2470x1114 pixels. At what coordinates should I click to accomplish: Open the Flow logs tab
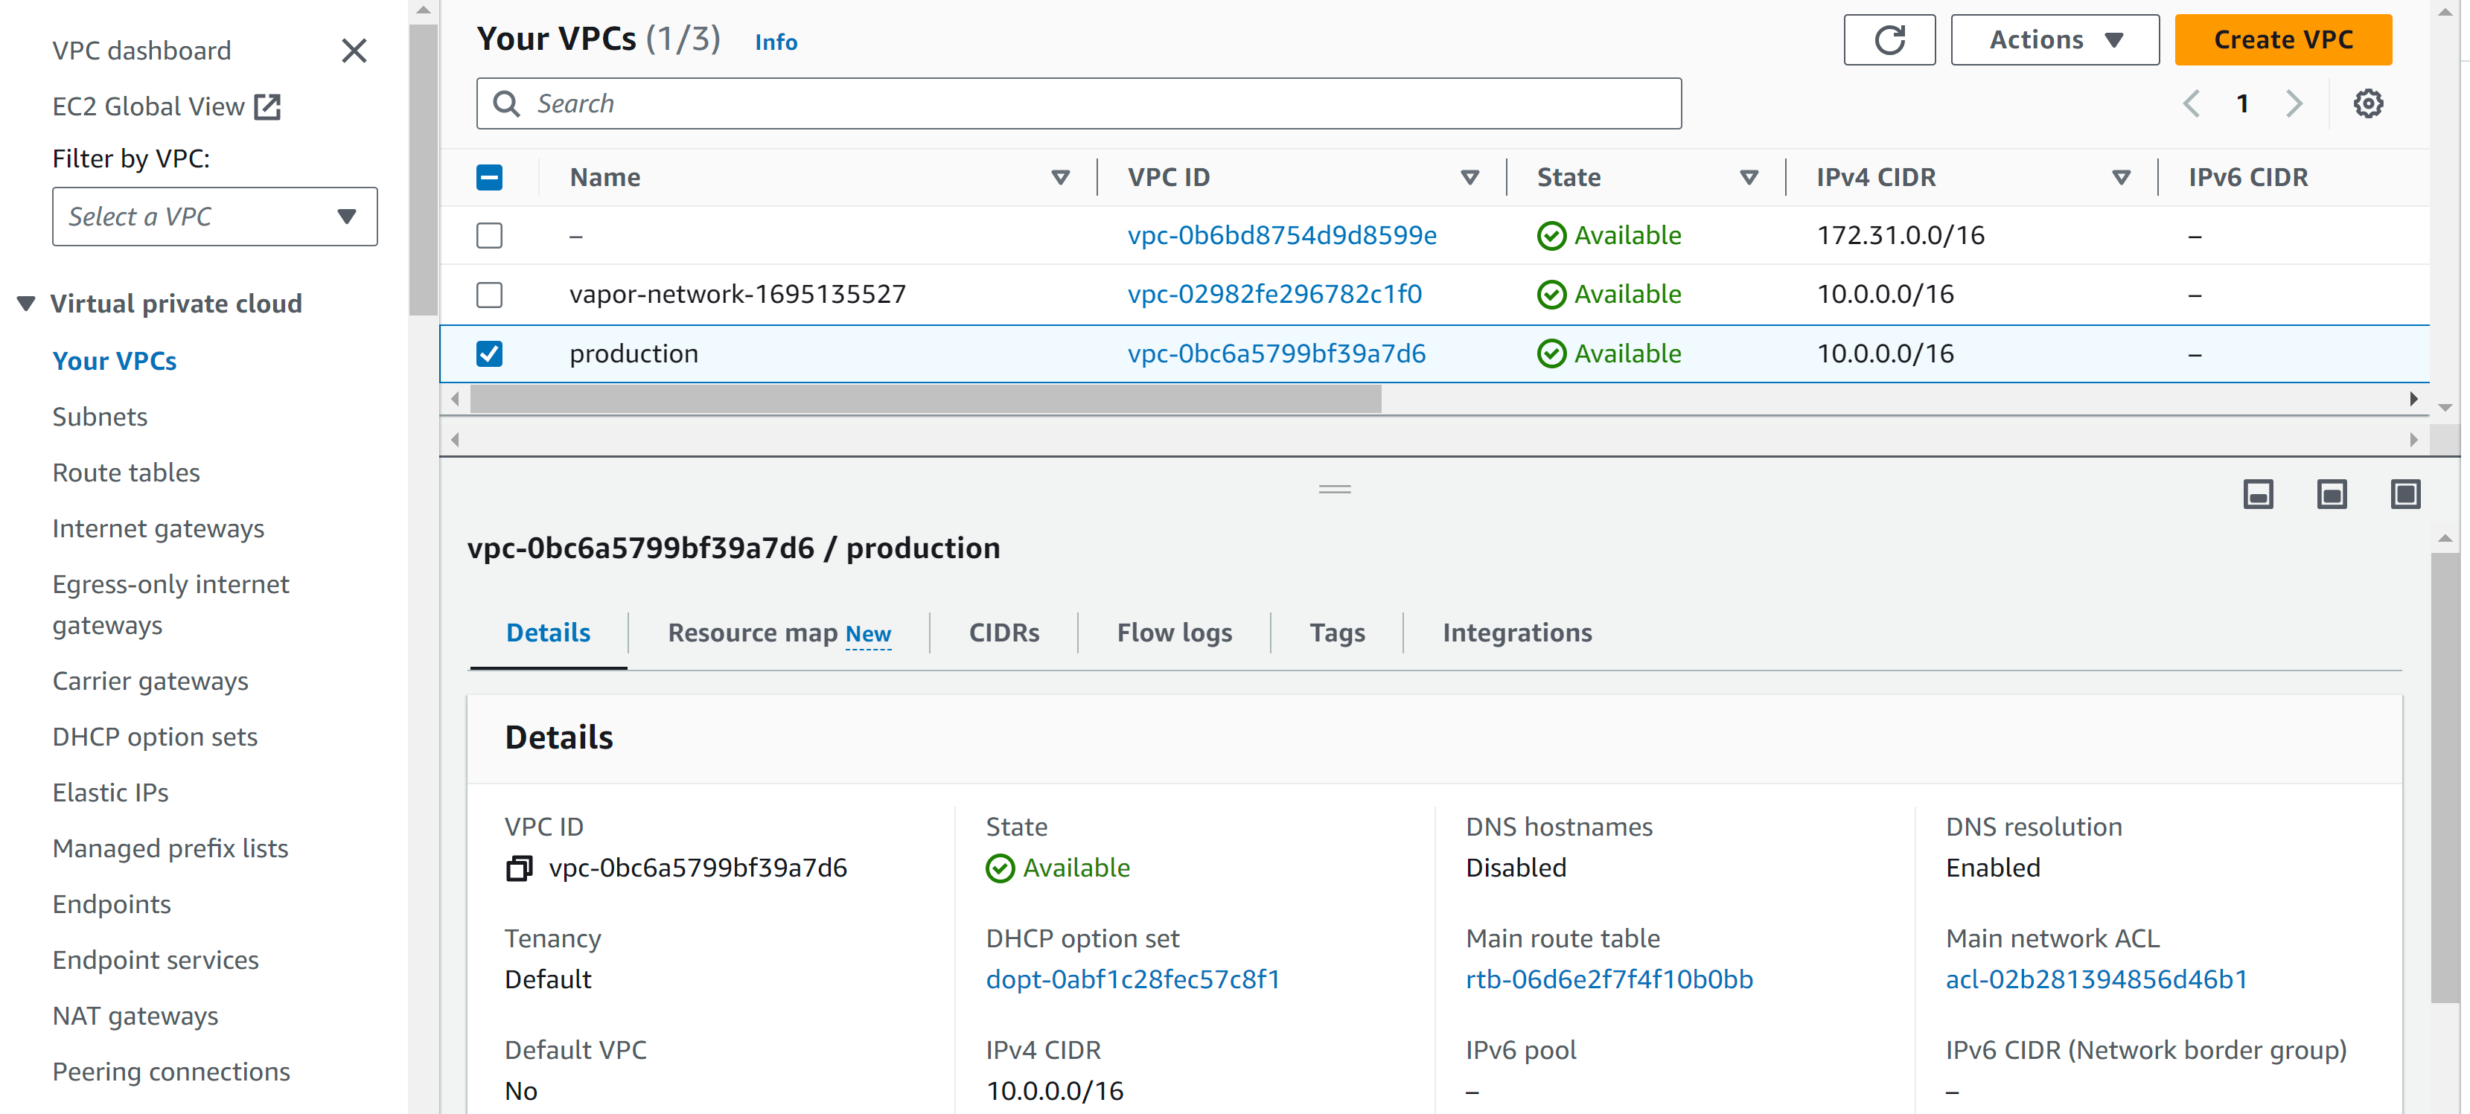click(x=1175, y=634)
